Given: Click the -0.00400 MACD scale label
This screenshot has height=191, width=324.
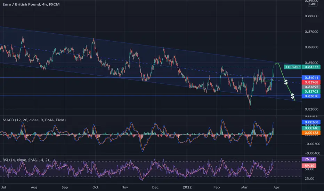Looking at the screenshot, I should click(312, 153).
